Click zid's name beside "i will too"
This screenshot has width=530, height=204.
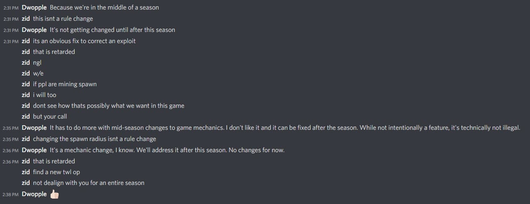coord(25,95)
